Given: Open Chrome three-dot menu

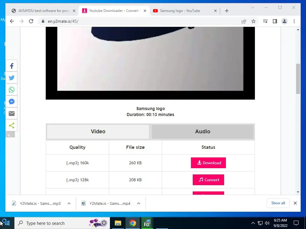Looking at the screenshot, I should click(x=294, y=21).
